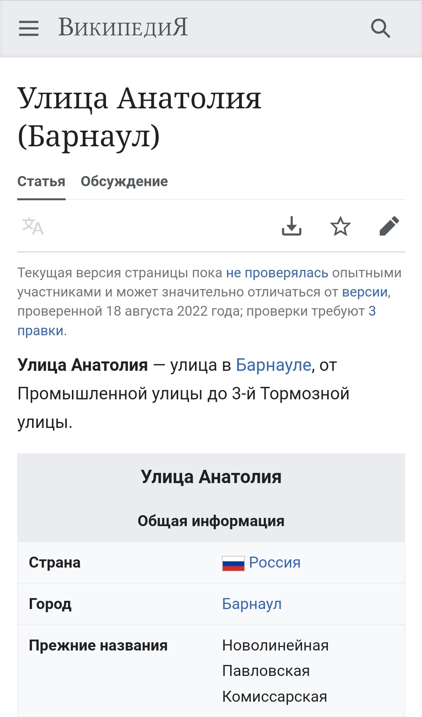Open the language selection icon

click(33, 226)
